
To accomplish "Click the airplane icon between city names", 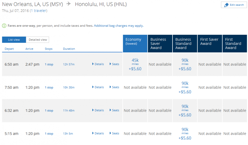I will point(69,4).
